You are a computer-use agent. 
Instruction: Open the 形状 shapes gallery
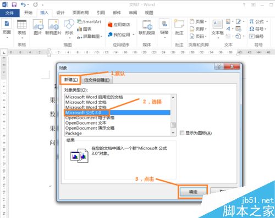[69, 27]
